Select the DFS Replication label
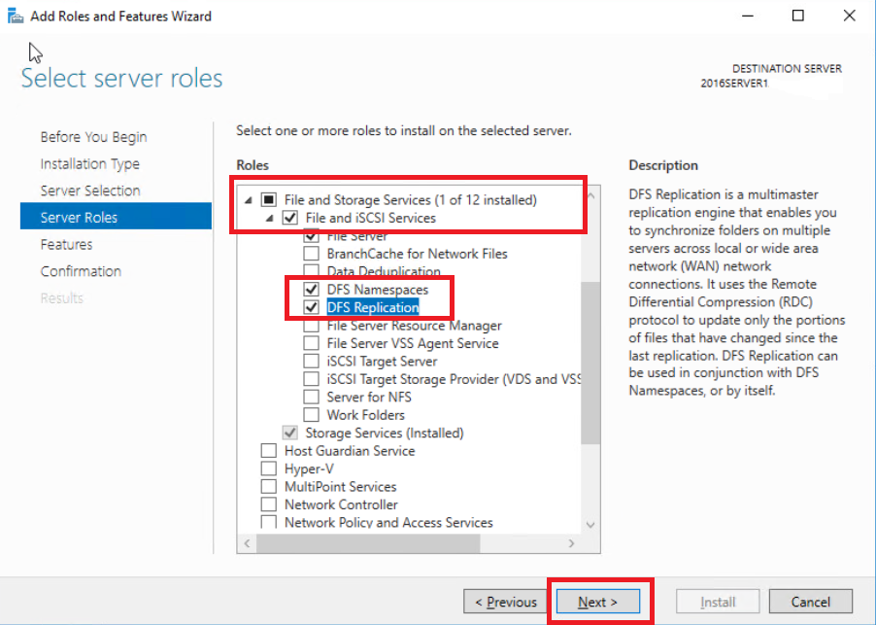 coord(373,307)
